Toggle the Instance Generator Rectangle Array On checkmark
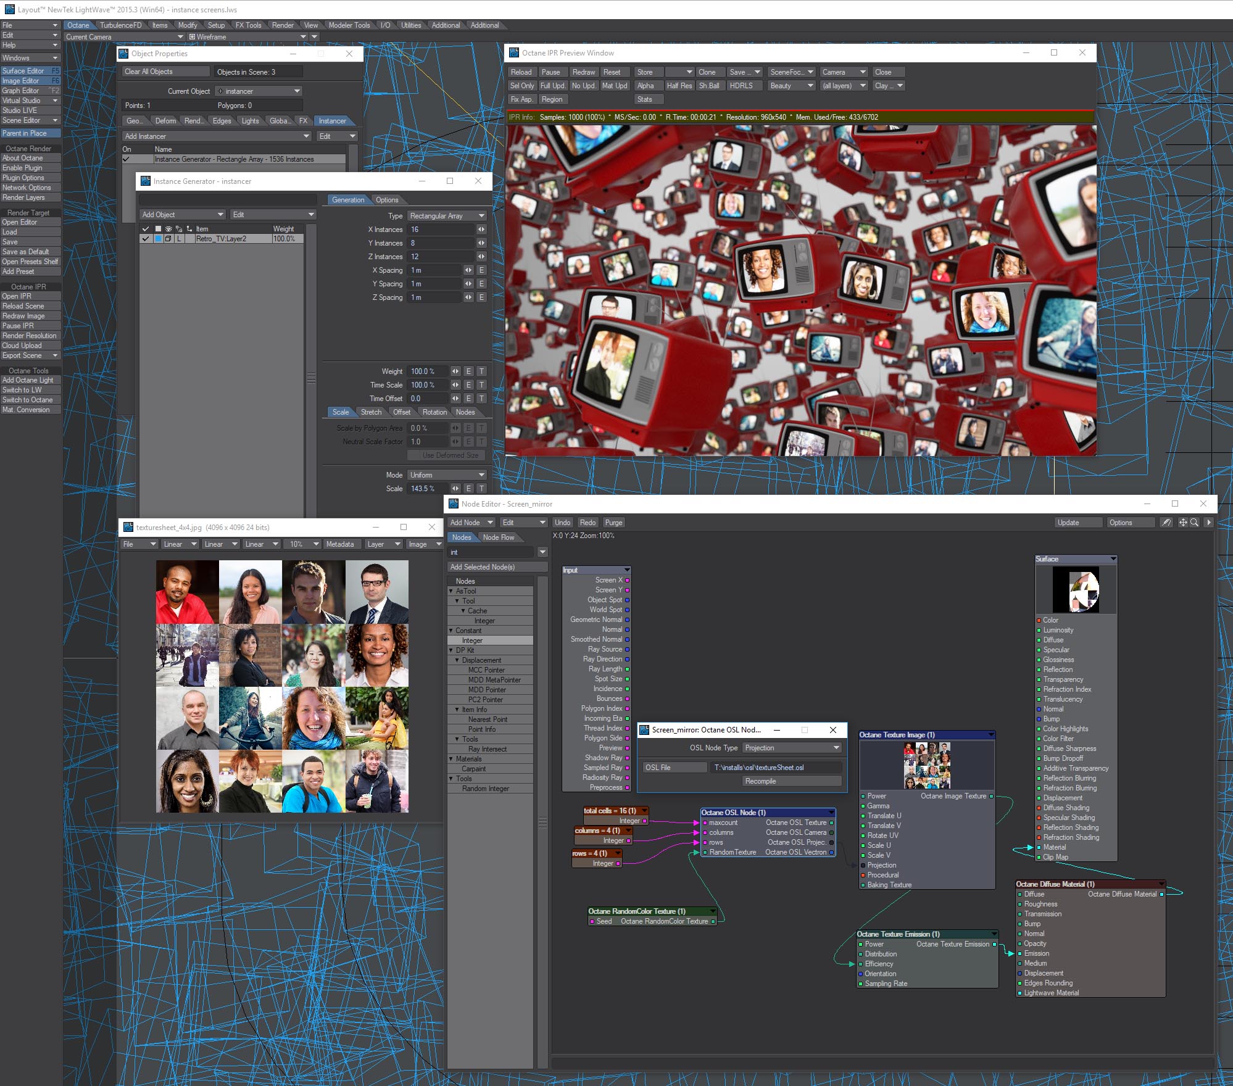The image size is (1233, 1086). pos(127,159)
